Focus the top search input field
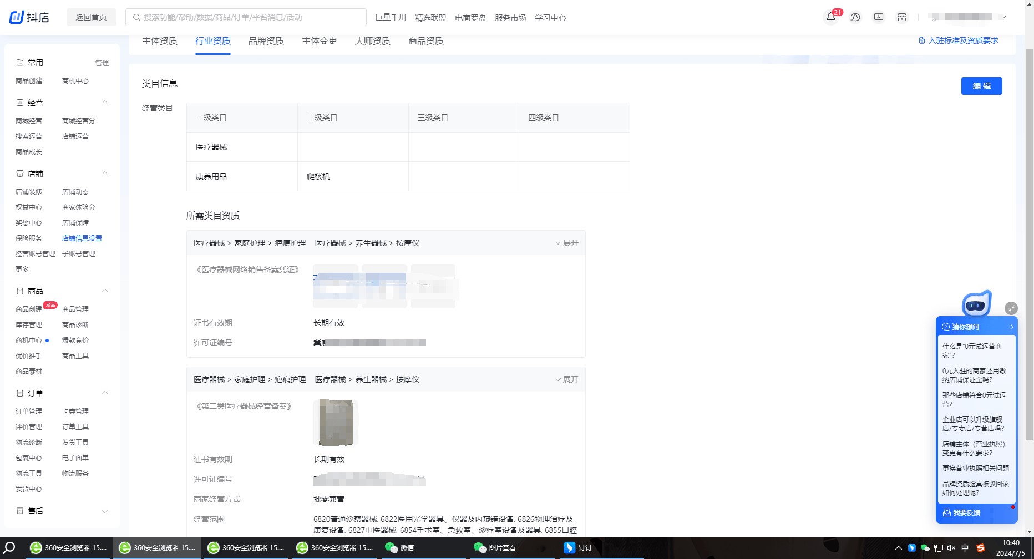1034x559 pixels. (246, 17)
